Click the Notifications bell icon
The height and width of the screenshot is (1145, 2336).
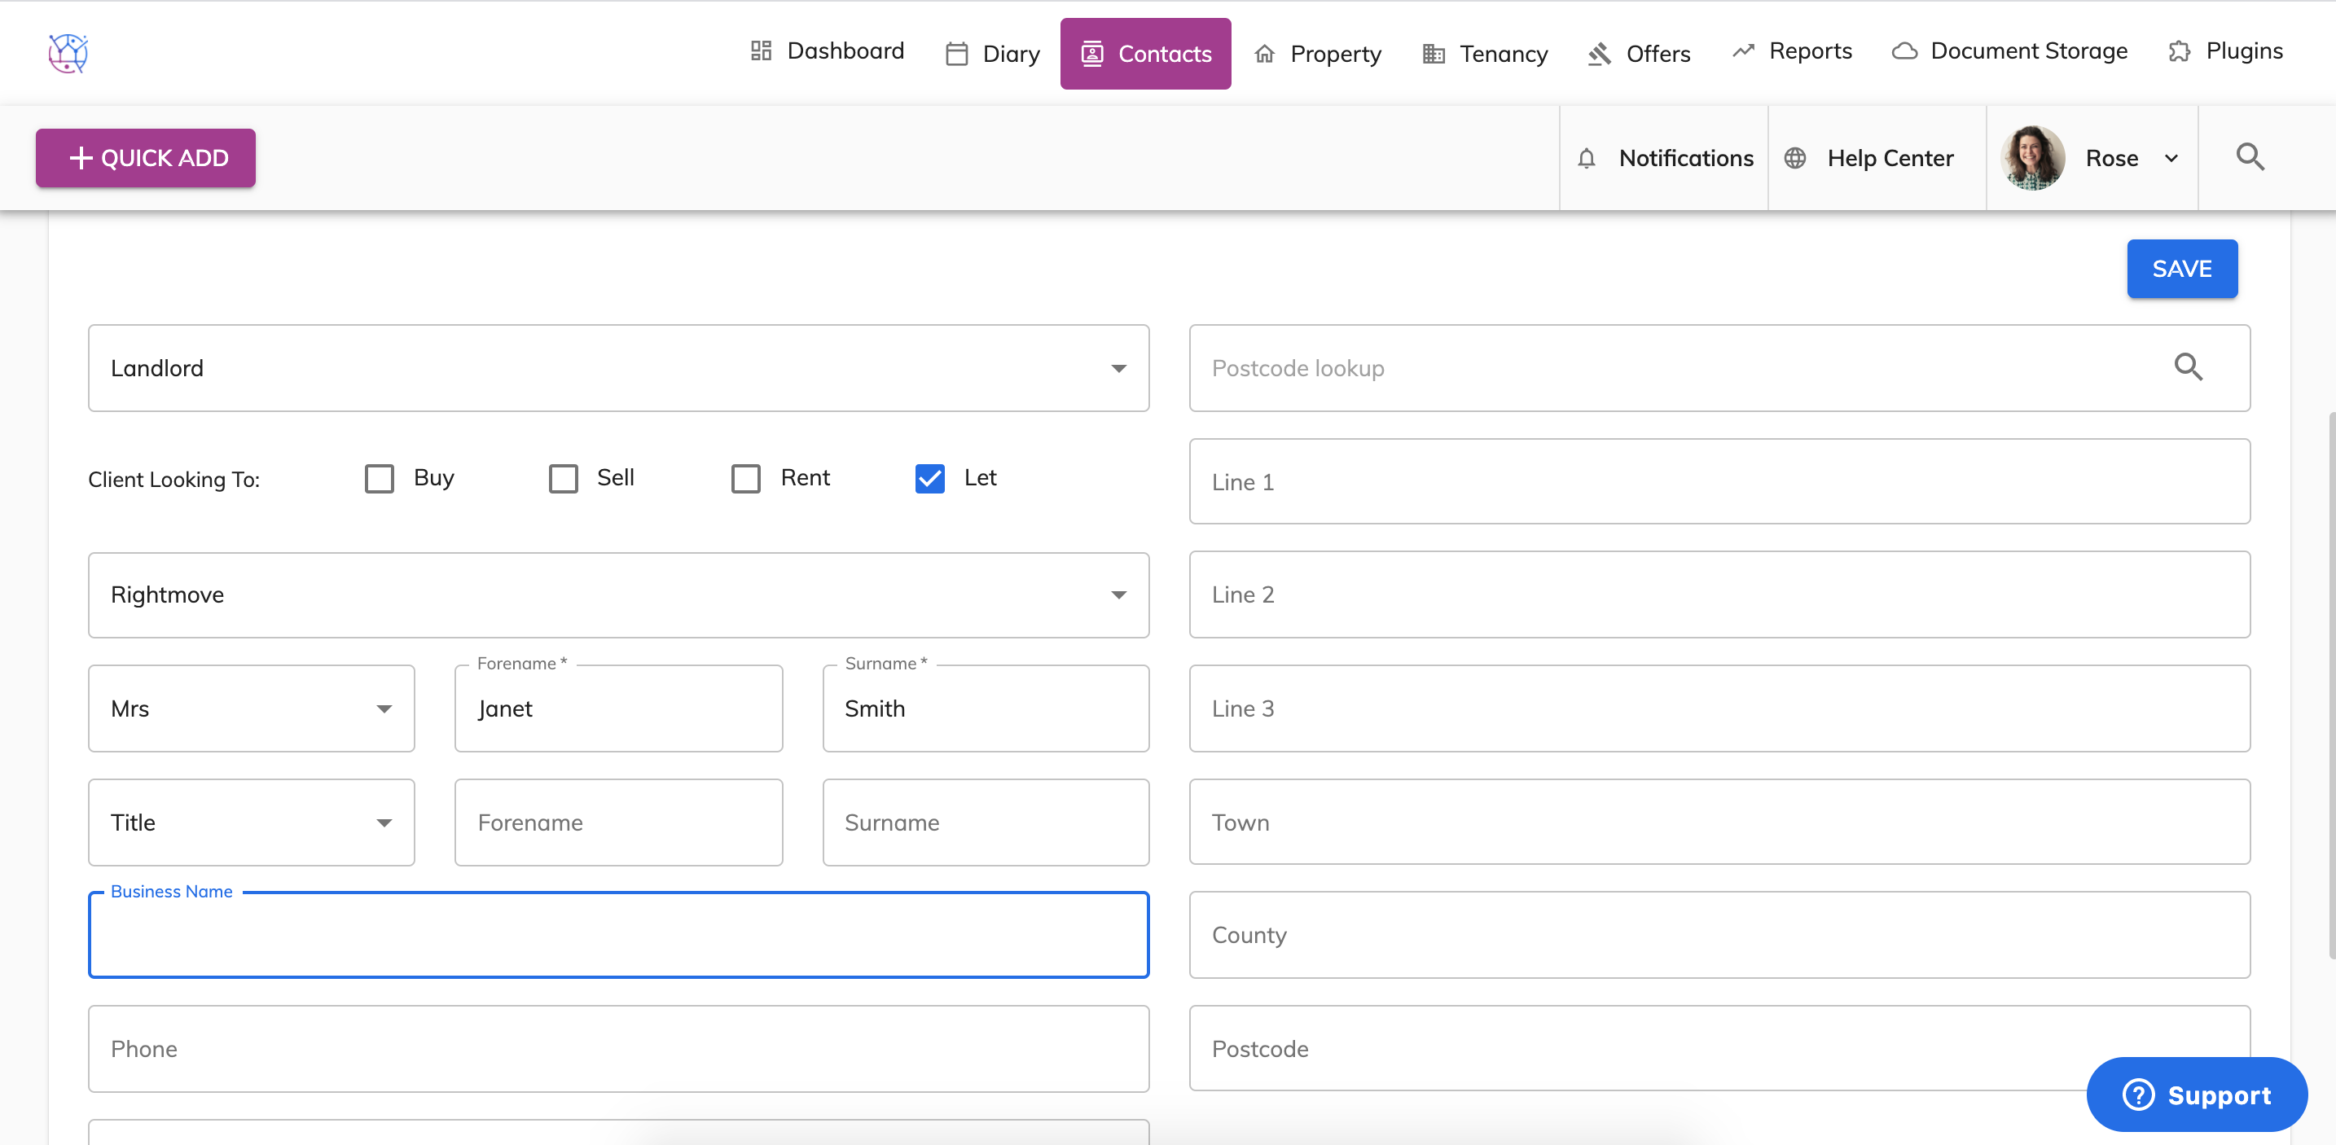(1586, 159)
